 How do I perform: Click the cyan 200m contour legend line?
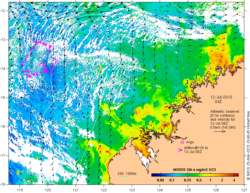click(123, 177)
